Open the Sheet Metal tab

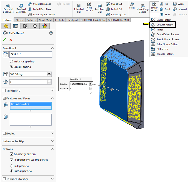(45, 20)
